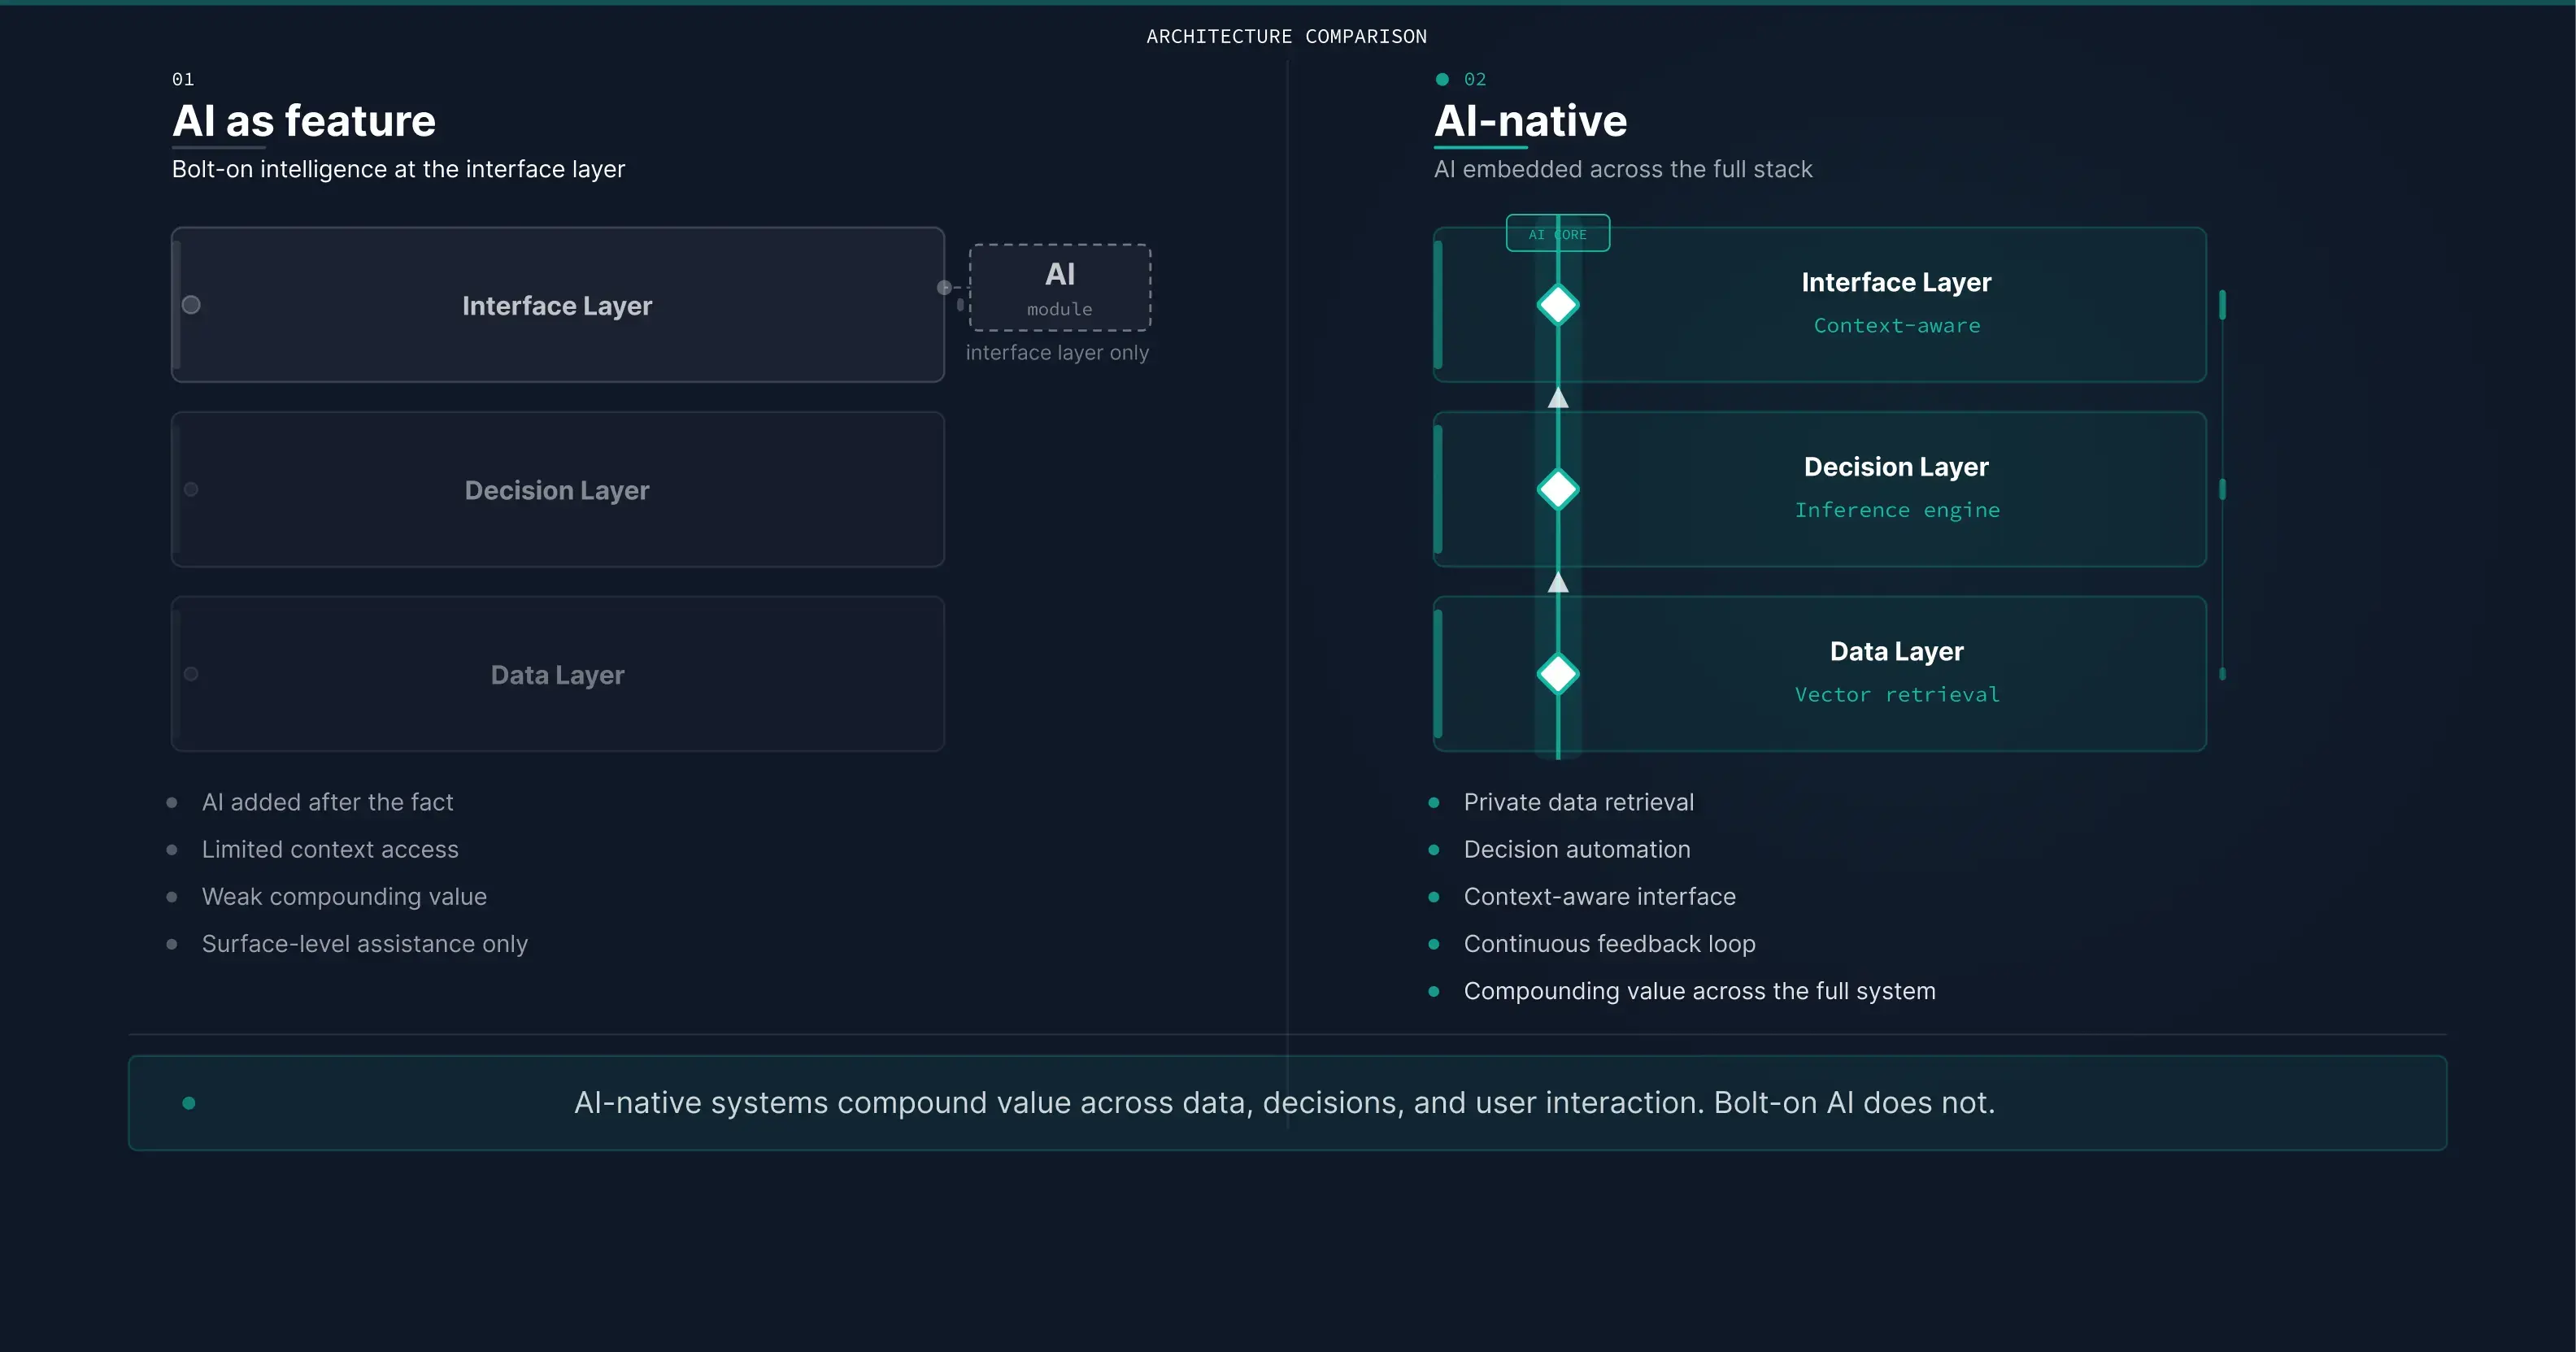Click 'Limited context access' bullet
This screenshot has width=2576, height=1352.
(330, 850)
